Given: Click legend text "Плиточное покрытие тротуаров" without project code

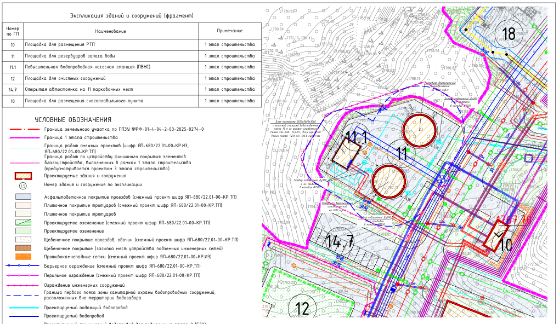Looking at the screenshot, I should tap(80, 214).
